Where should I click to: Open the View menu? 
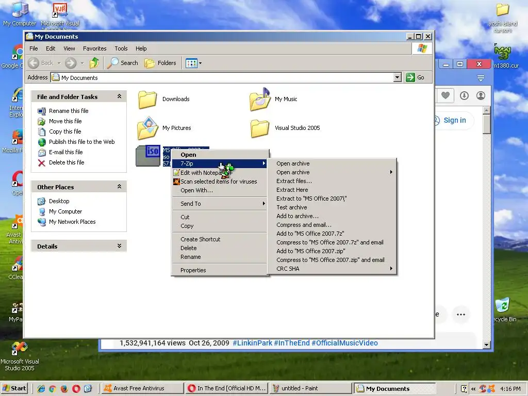(70, 48)
